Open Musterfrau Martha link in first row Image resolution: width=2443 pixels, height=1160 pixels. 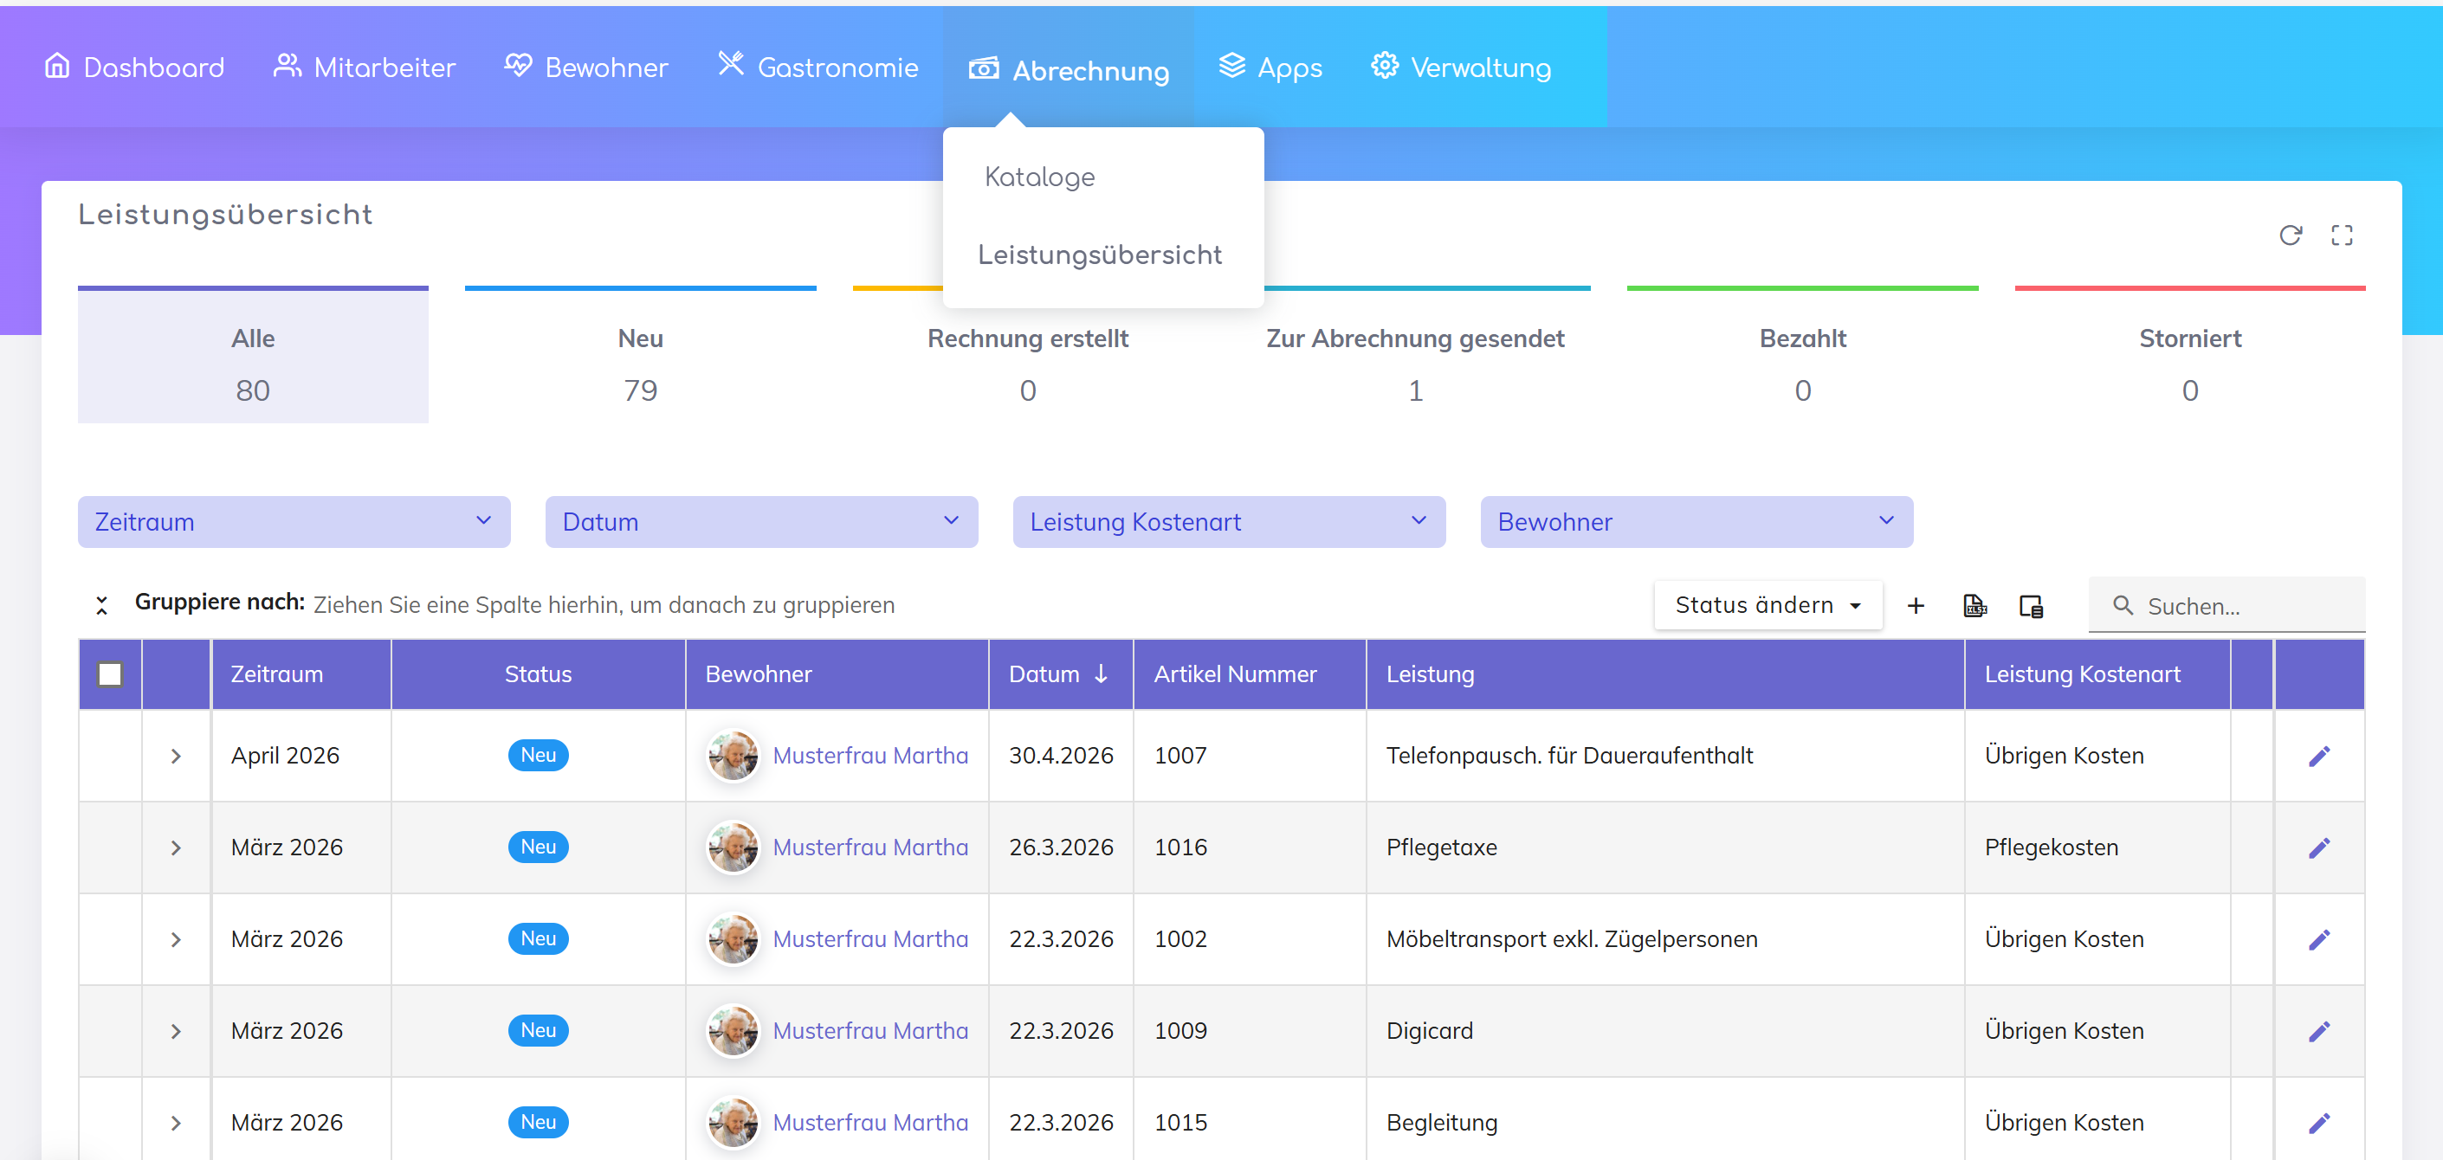point(869,756)
